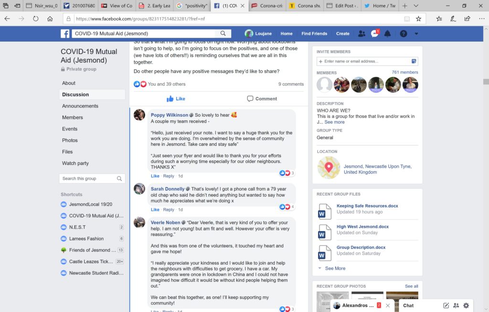
Task: Click the Facebook logo icon
Action: pyautogui.click(x=65, y=34)
